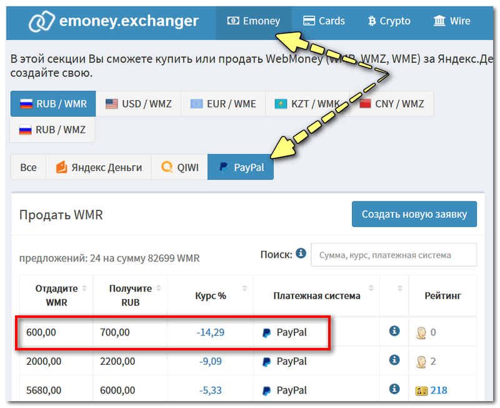This screenshot has width=500, height=408.
Task: Click the PayPal logo in the 5680,00 row
Action: tap(266, 391)
